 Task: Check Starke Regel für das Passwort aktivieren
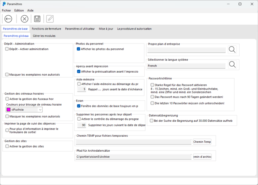152,85
